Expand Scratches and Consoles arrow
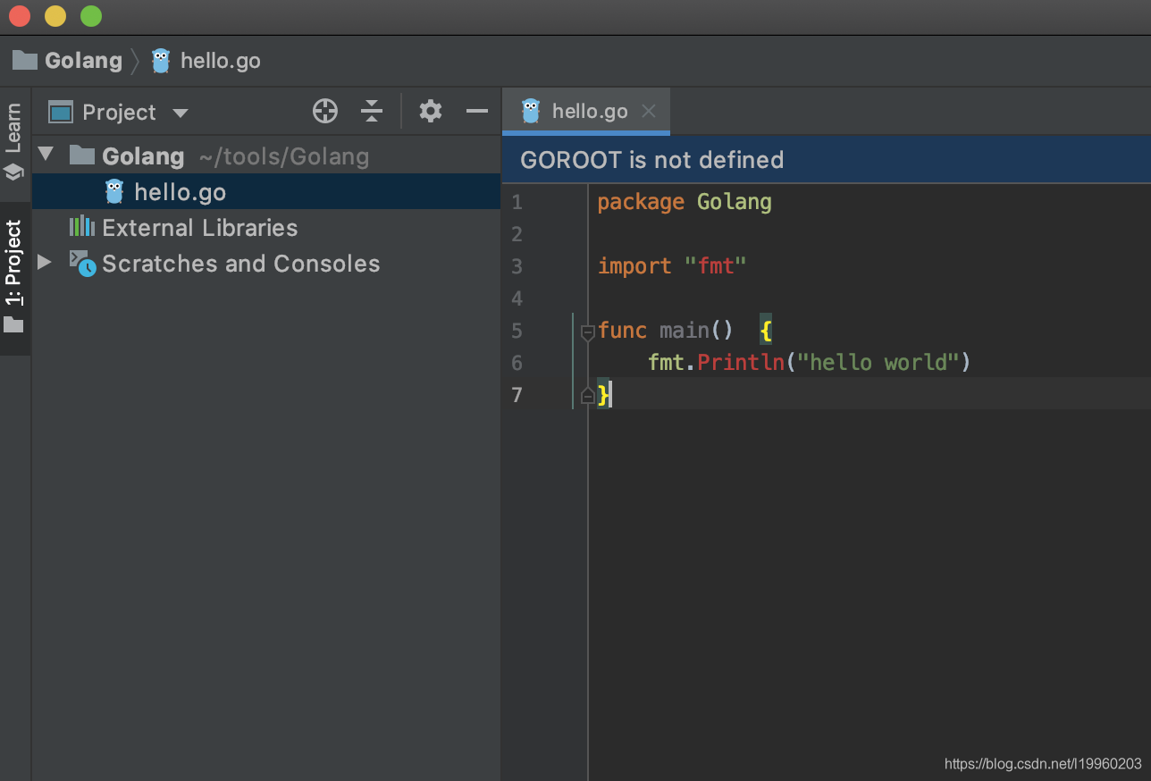This screenshot has width=1151, height=781. coord(44,263)
